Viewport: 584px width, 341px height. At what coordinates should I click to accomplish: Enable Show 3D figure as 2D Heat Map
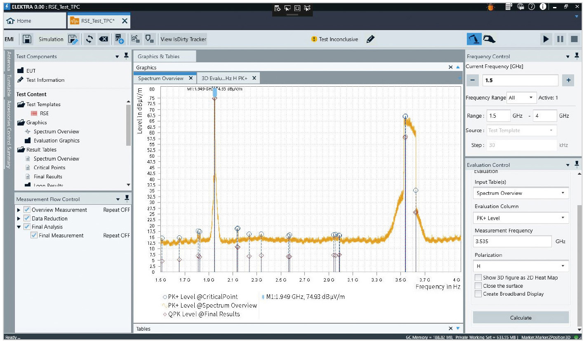tap(478, 277)
